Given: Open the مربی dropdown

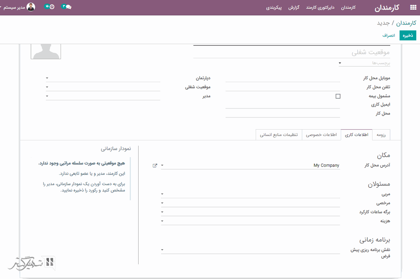Looking at the screenshot, I should tap(162, 194).
